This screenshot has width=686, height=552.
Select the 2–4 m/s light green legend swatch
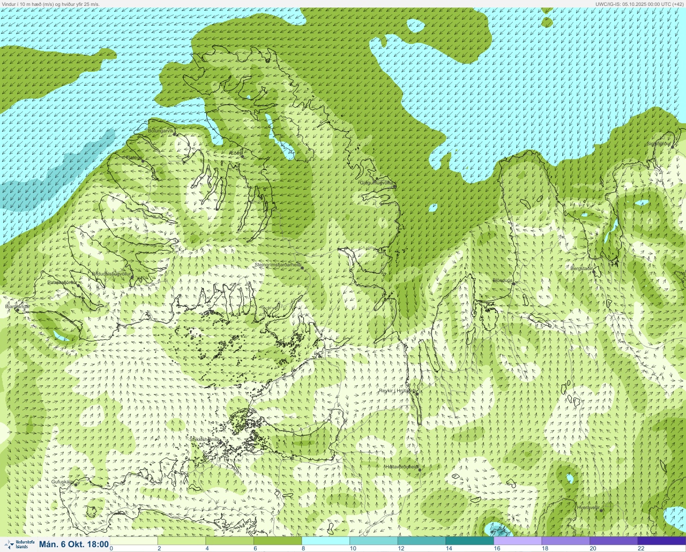coord(182,541)
